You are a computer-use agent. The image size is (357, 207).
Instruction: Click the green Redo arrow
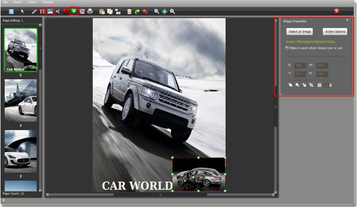(x=137, y=11)
